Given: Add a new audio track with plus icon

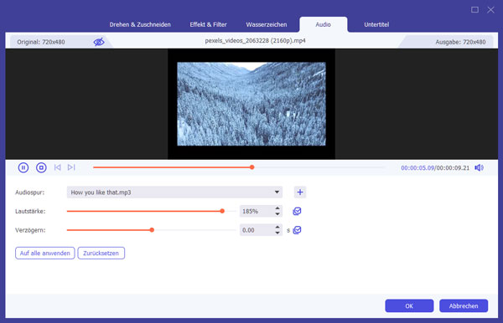Looking at the screenshot, I should [x=300, y=192].
